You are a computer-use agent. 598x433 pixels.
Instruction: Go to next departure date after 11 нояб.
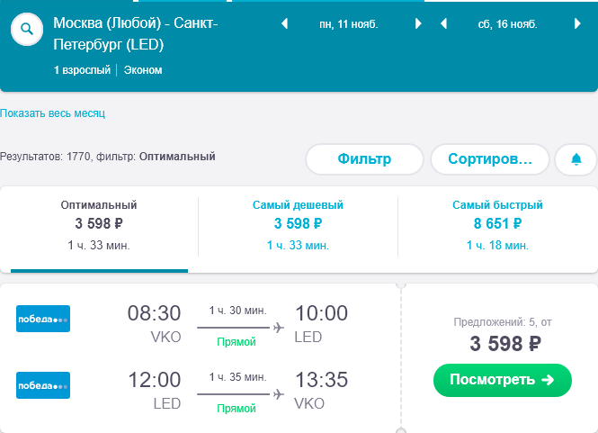pos(418,24)
